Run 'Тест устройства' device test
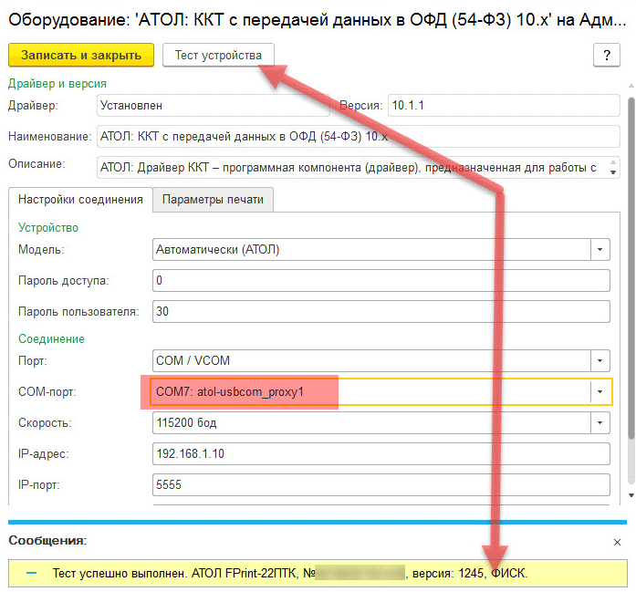The height and width of the screenshot is (592, 636). tap(218, 55)
